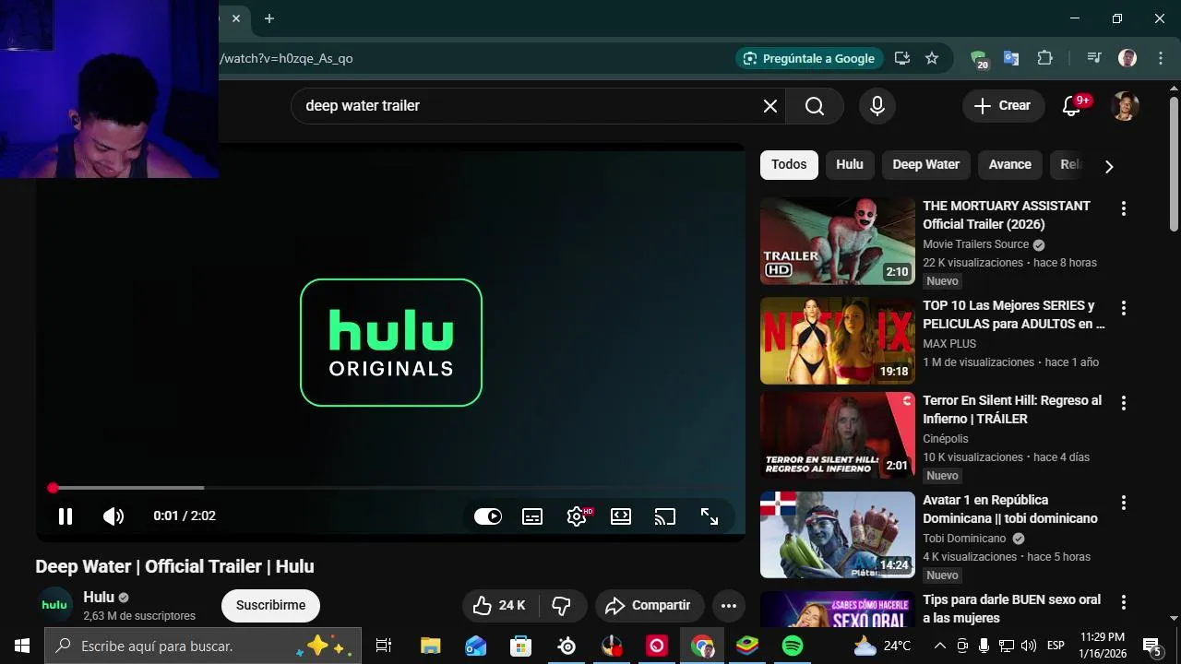Close the current browser tab

236,18
